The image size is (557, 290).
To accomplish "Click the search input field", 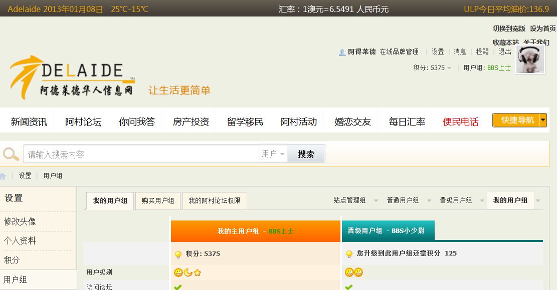I will [x=141, y=154].
